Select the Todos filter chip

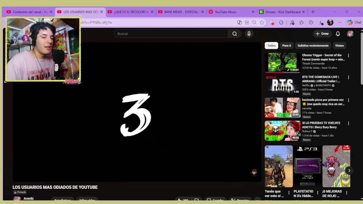[271, 46]
